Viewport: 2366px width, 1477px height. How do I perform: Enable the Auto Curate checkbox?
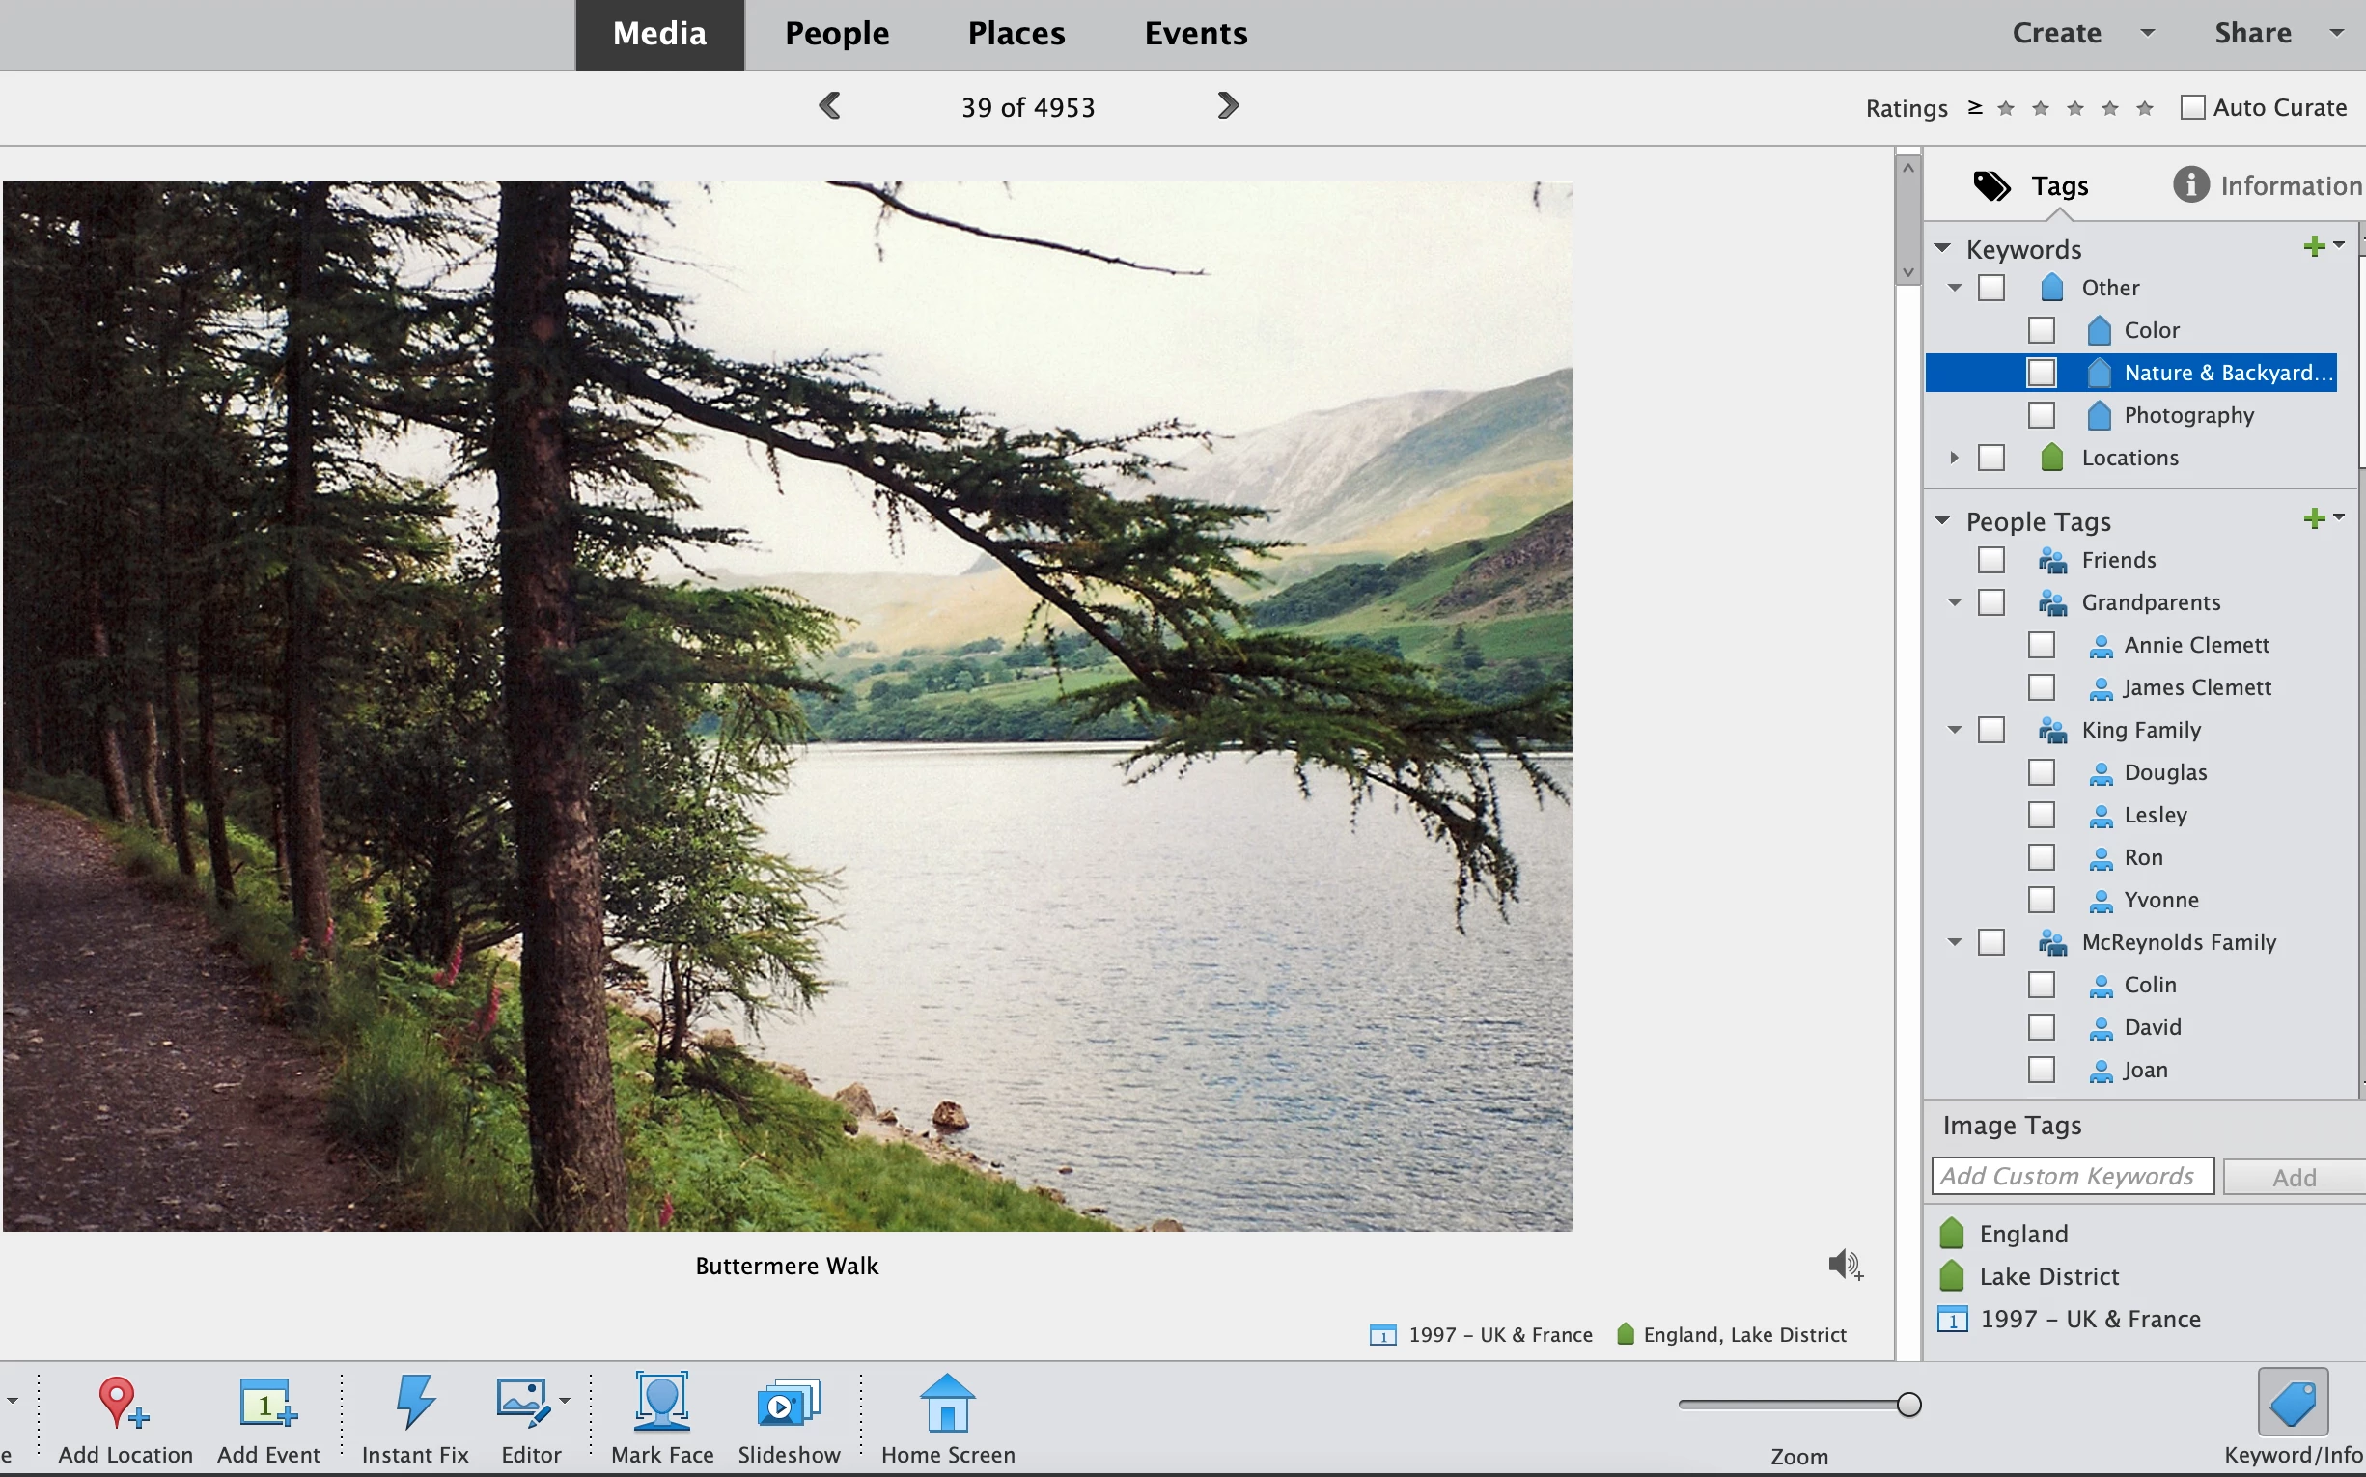click(2192, 107)
